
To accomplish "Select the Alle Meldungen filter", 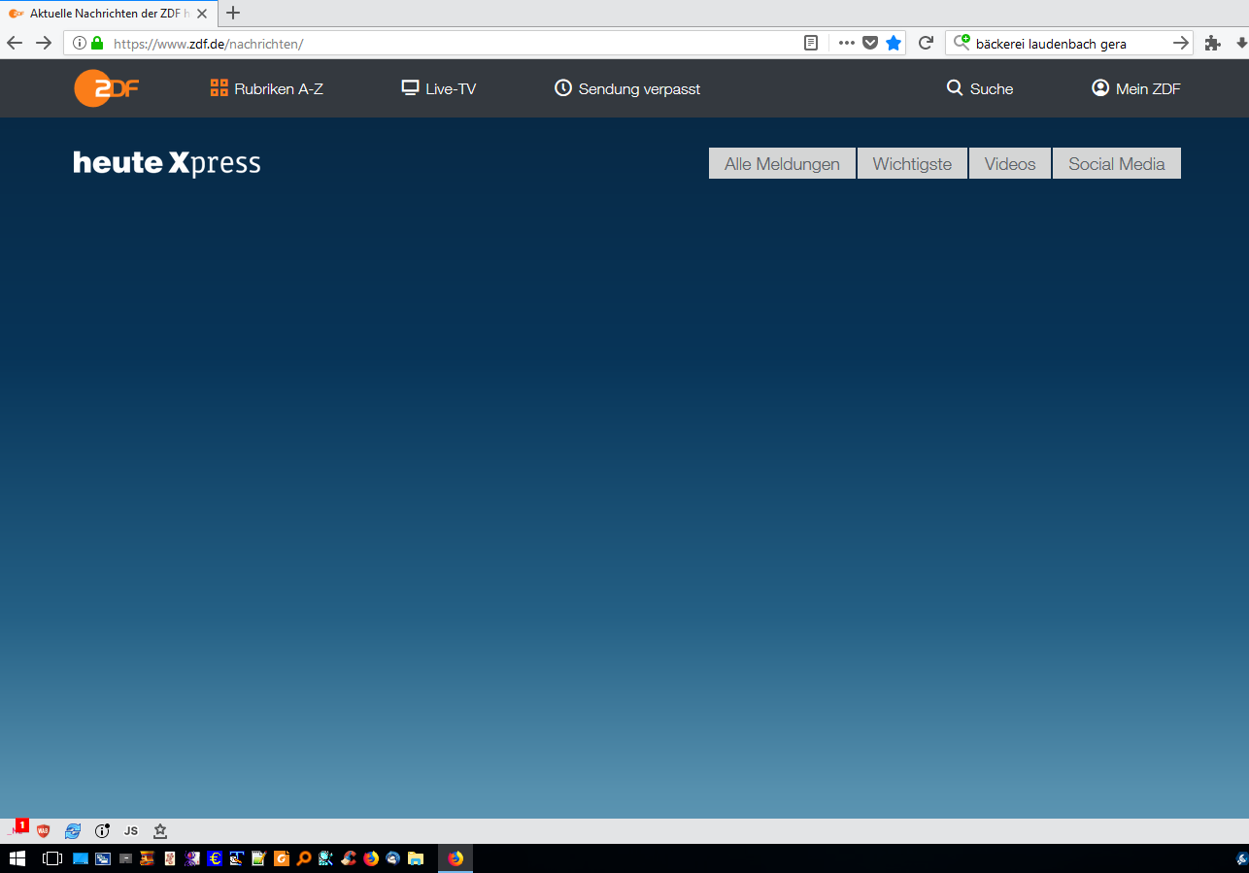I will click(x=782, y=163).
